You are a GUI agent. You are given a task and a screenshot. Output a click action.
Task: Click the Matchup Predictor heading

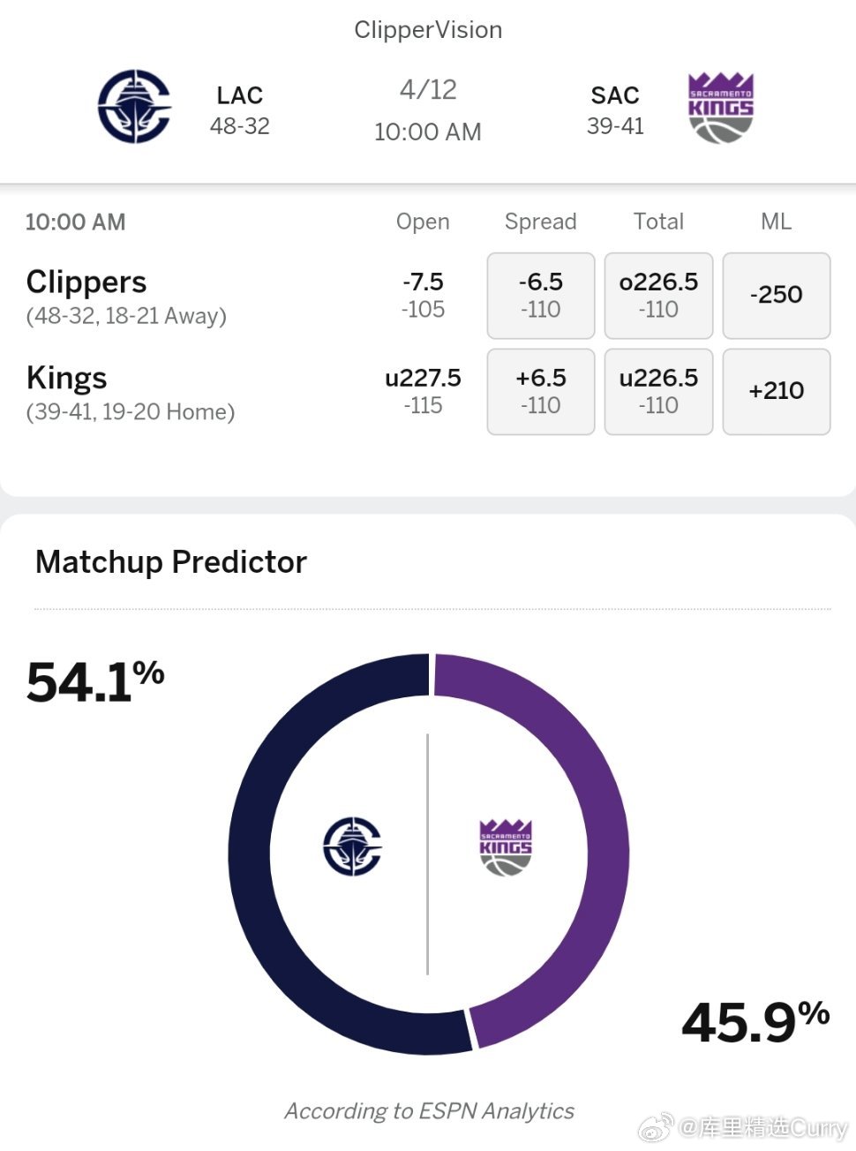171,562
